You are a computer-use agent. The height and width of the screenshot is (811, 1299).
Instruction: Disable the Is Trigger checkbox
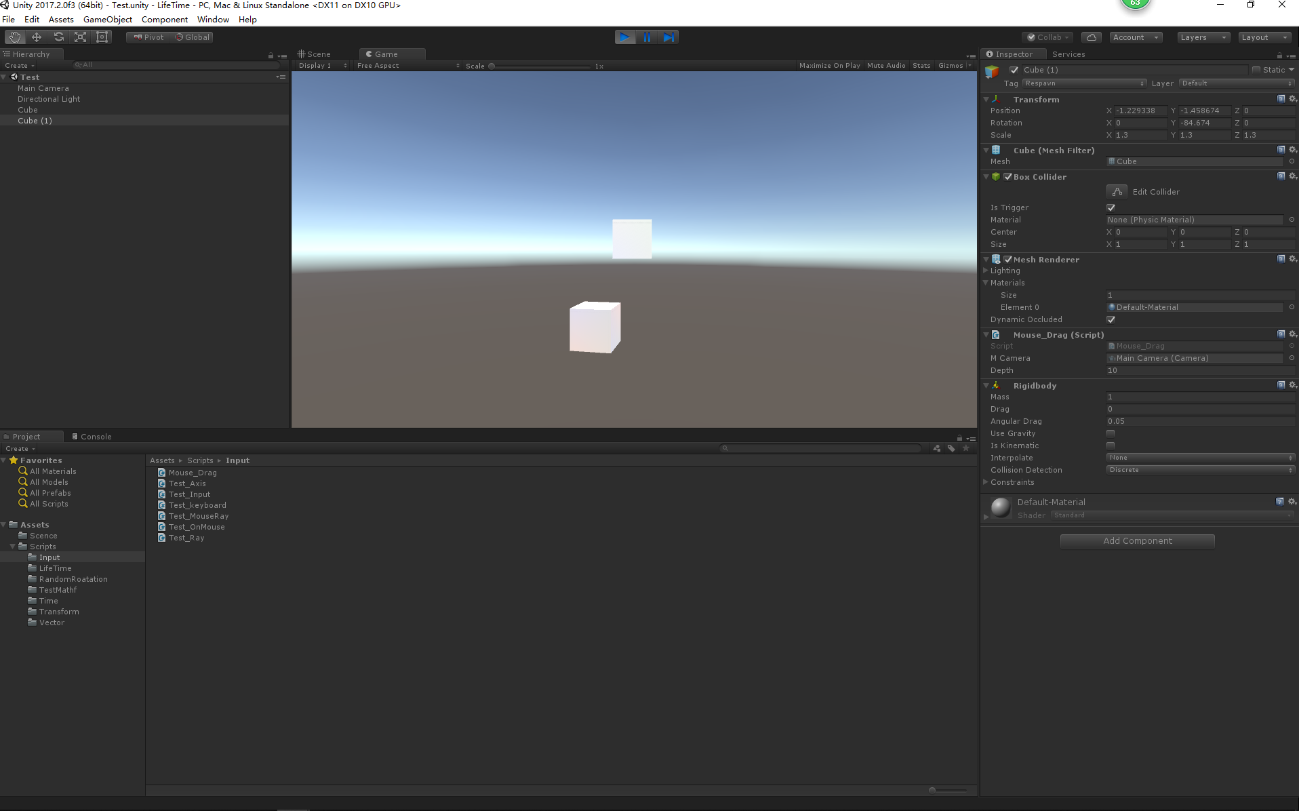[1111, 207]
